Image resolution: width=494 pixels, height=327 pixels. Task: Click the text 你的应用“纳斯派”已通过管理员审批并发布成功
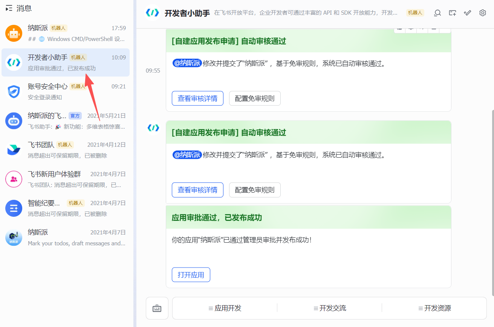click(242, 240)
